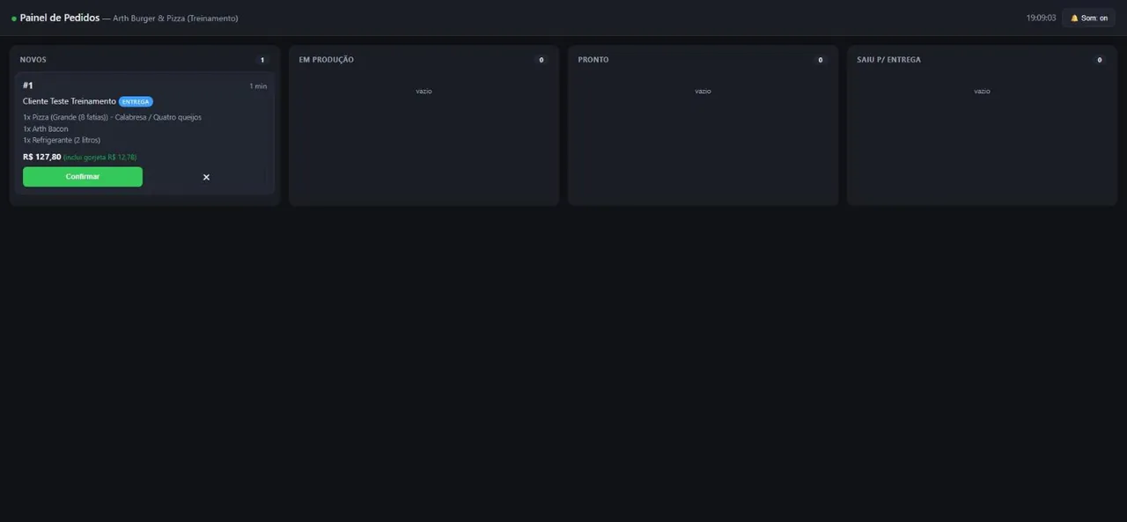1127x522 pixels.
Task: Select the PRONTO column header
Action: click(593, 60)
